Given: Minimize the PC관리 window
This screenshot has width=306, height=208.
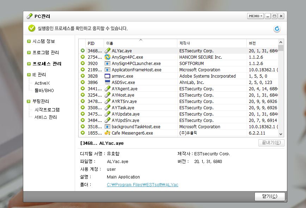Looking at the screenshot, I should tap(268, 16).
